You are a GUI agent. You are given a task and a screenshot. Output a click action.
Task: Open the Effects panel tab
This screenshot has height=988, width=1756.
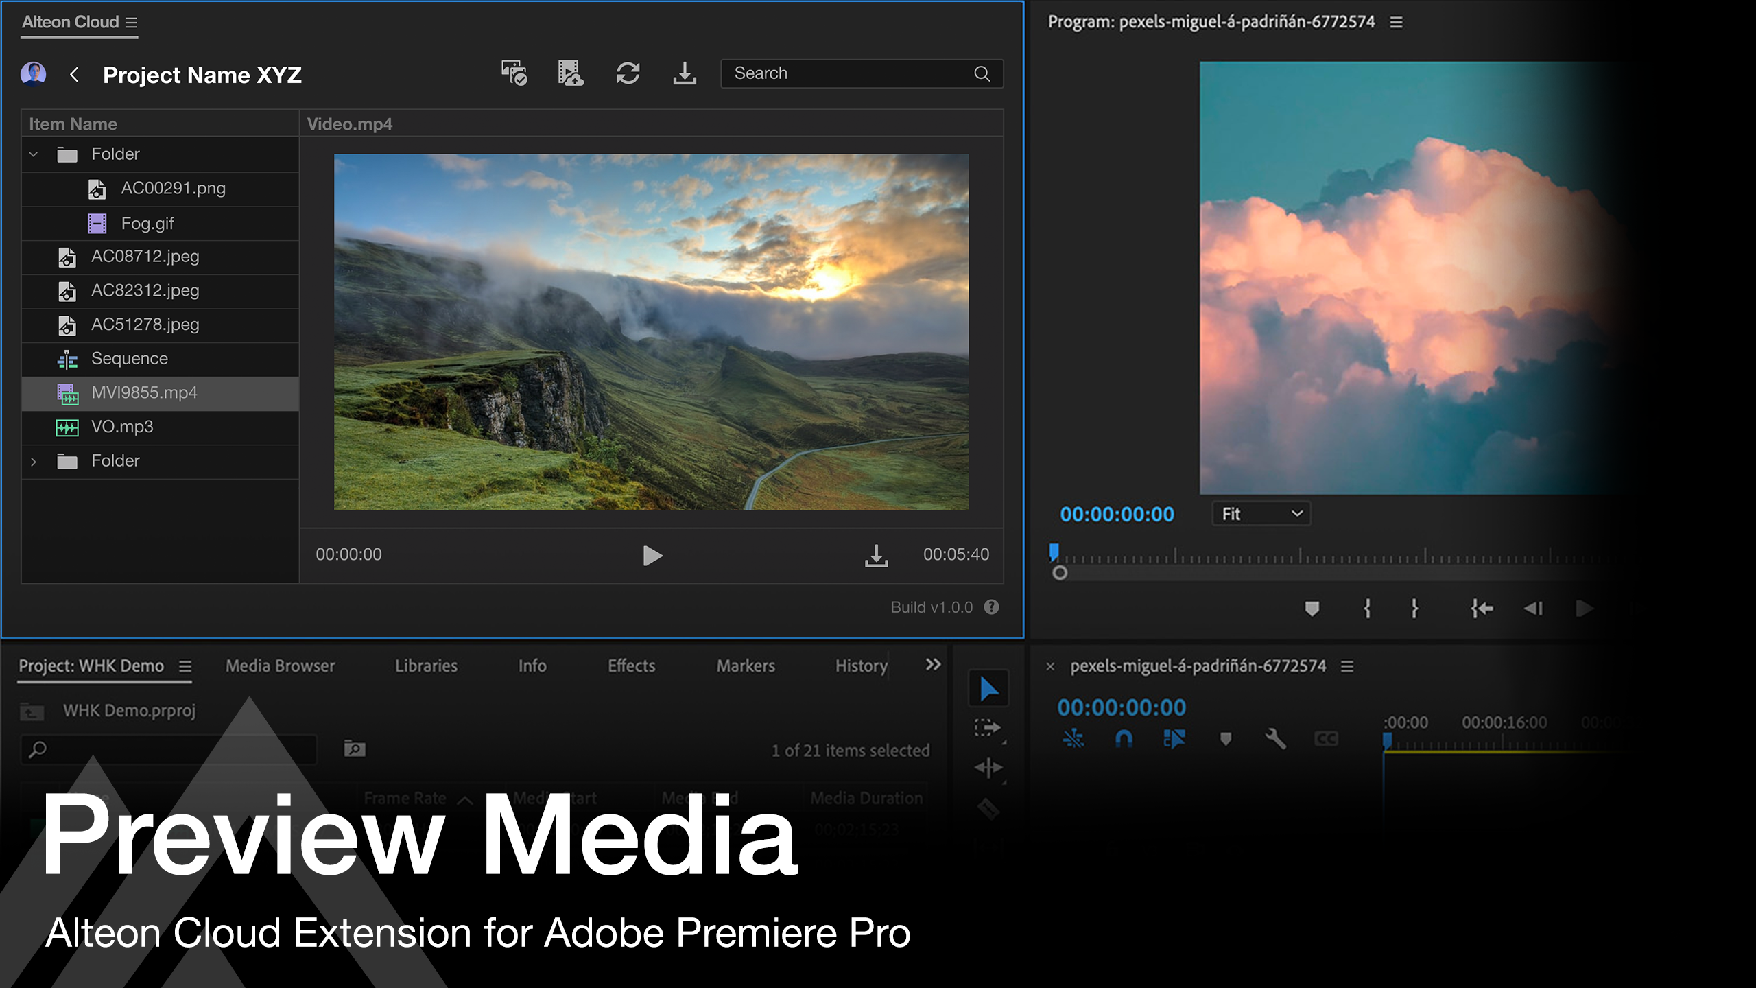pos(631,666)
